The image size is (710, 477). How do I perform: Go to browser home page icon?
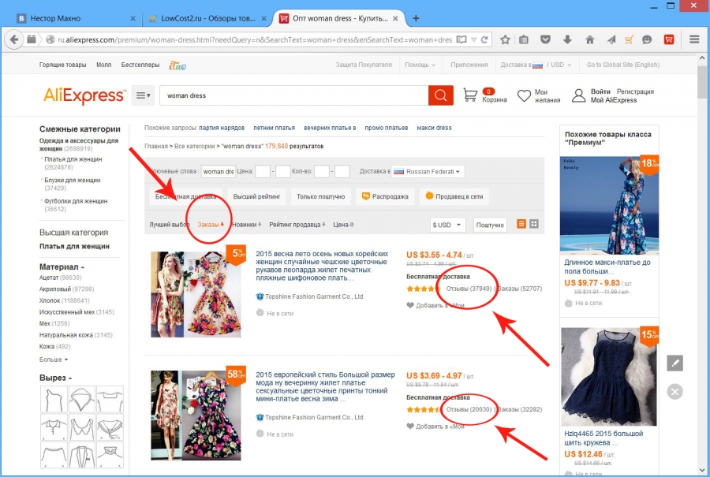(x=589, y=40)
